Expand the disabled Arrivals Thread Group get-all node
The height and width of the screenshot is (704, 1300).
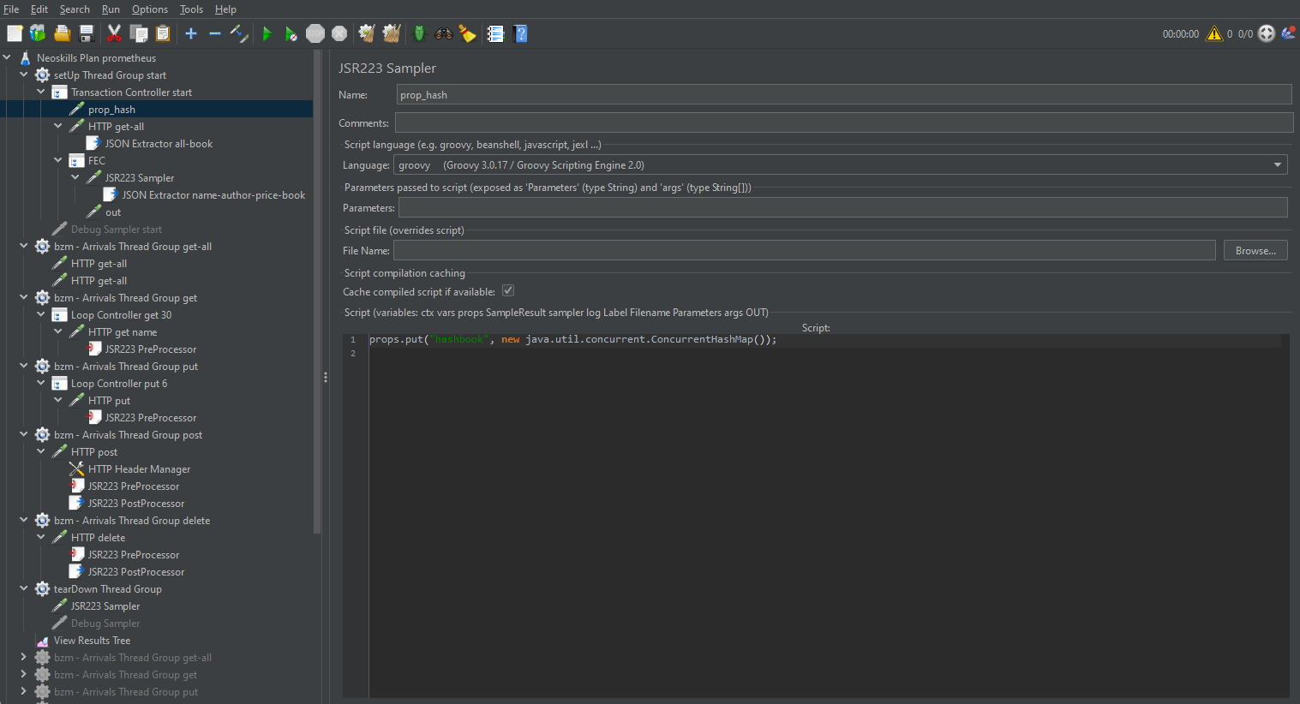click(x=24, y=658)
